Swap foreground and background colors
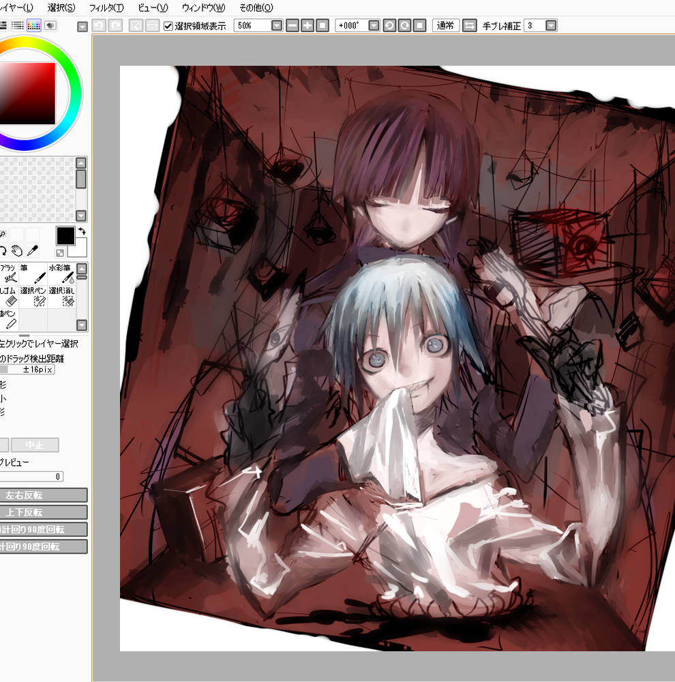This screenshot has height=682, width=675. (x=82, y=231)
